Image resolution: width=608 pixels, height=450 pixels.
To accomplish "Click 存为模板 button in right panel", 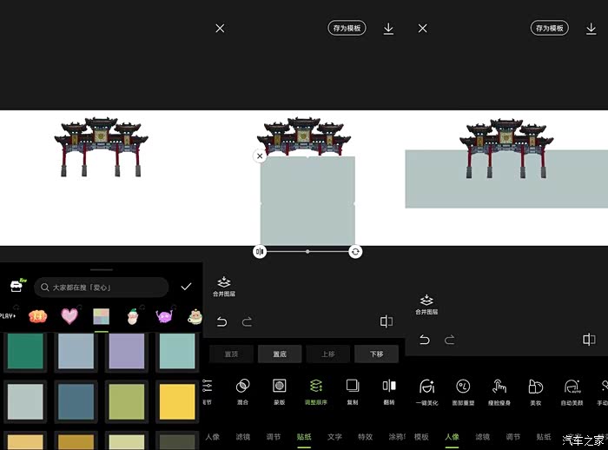I will 550,29.
